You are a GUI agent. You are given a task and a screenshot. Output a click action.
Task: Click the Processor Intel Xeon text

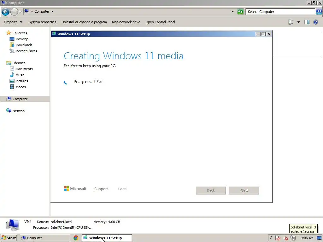(63, 228)
